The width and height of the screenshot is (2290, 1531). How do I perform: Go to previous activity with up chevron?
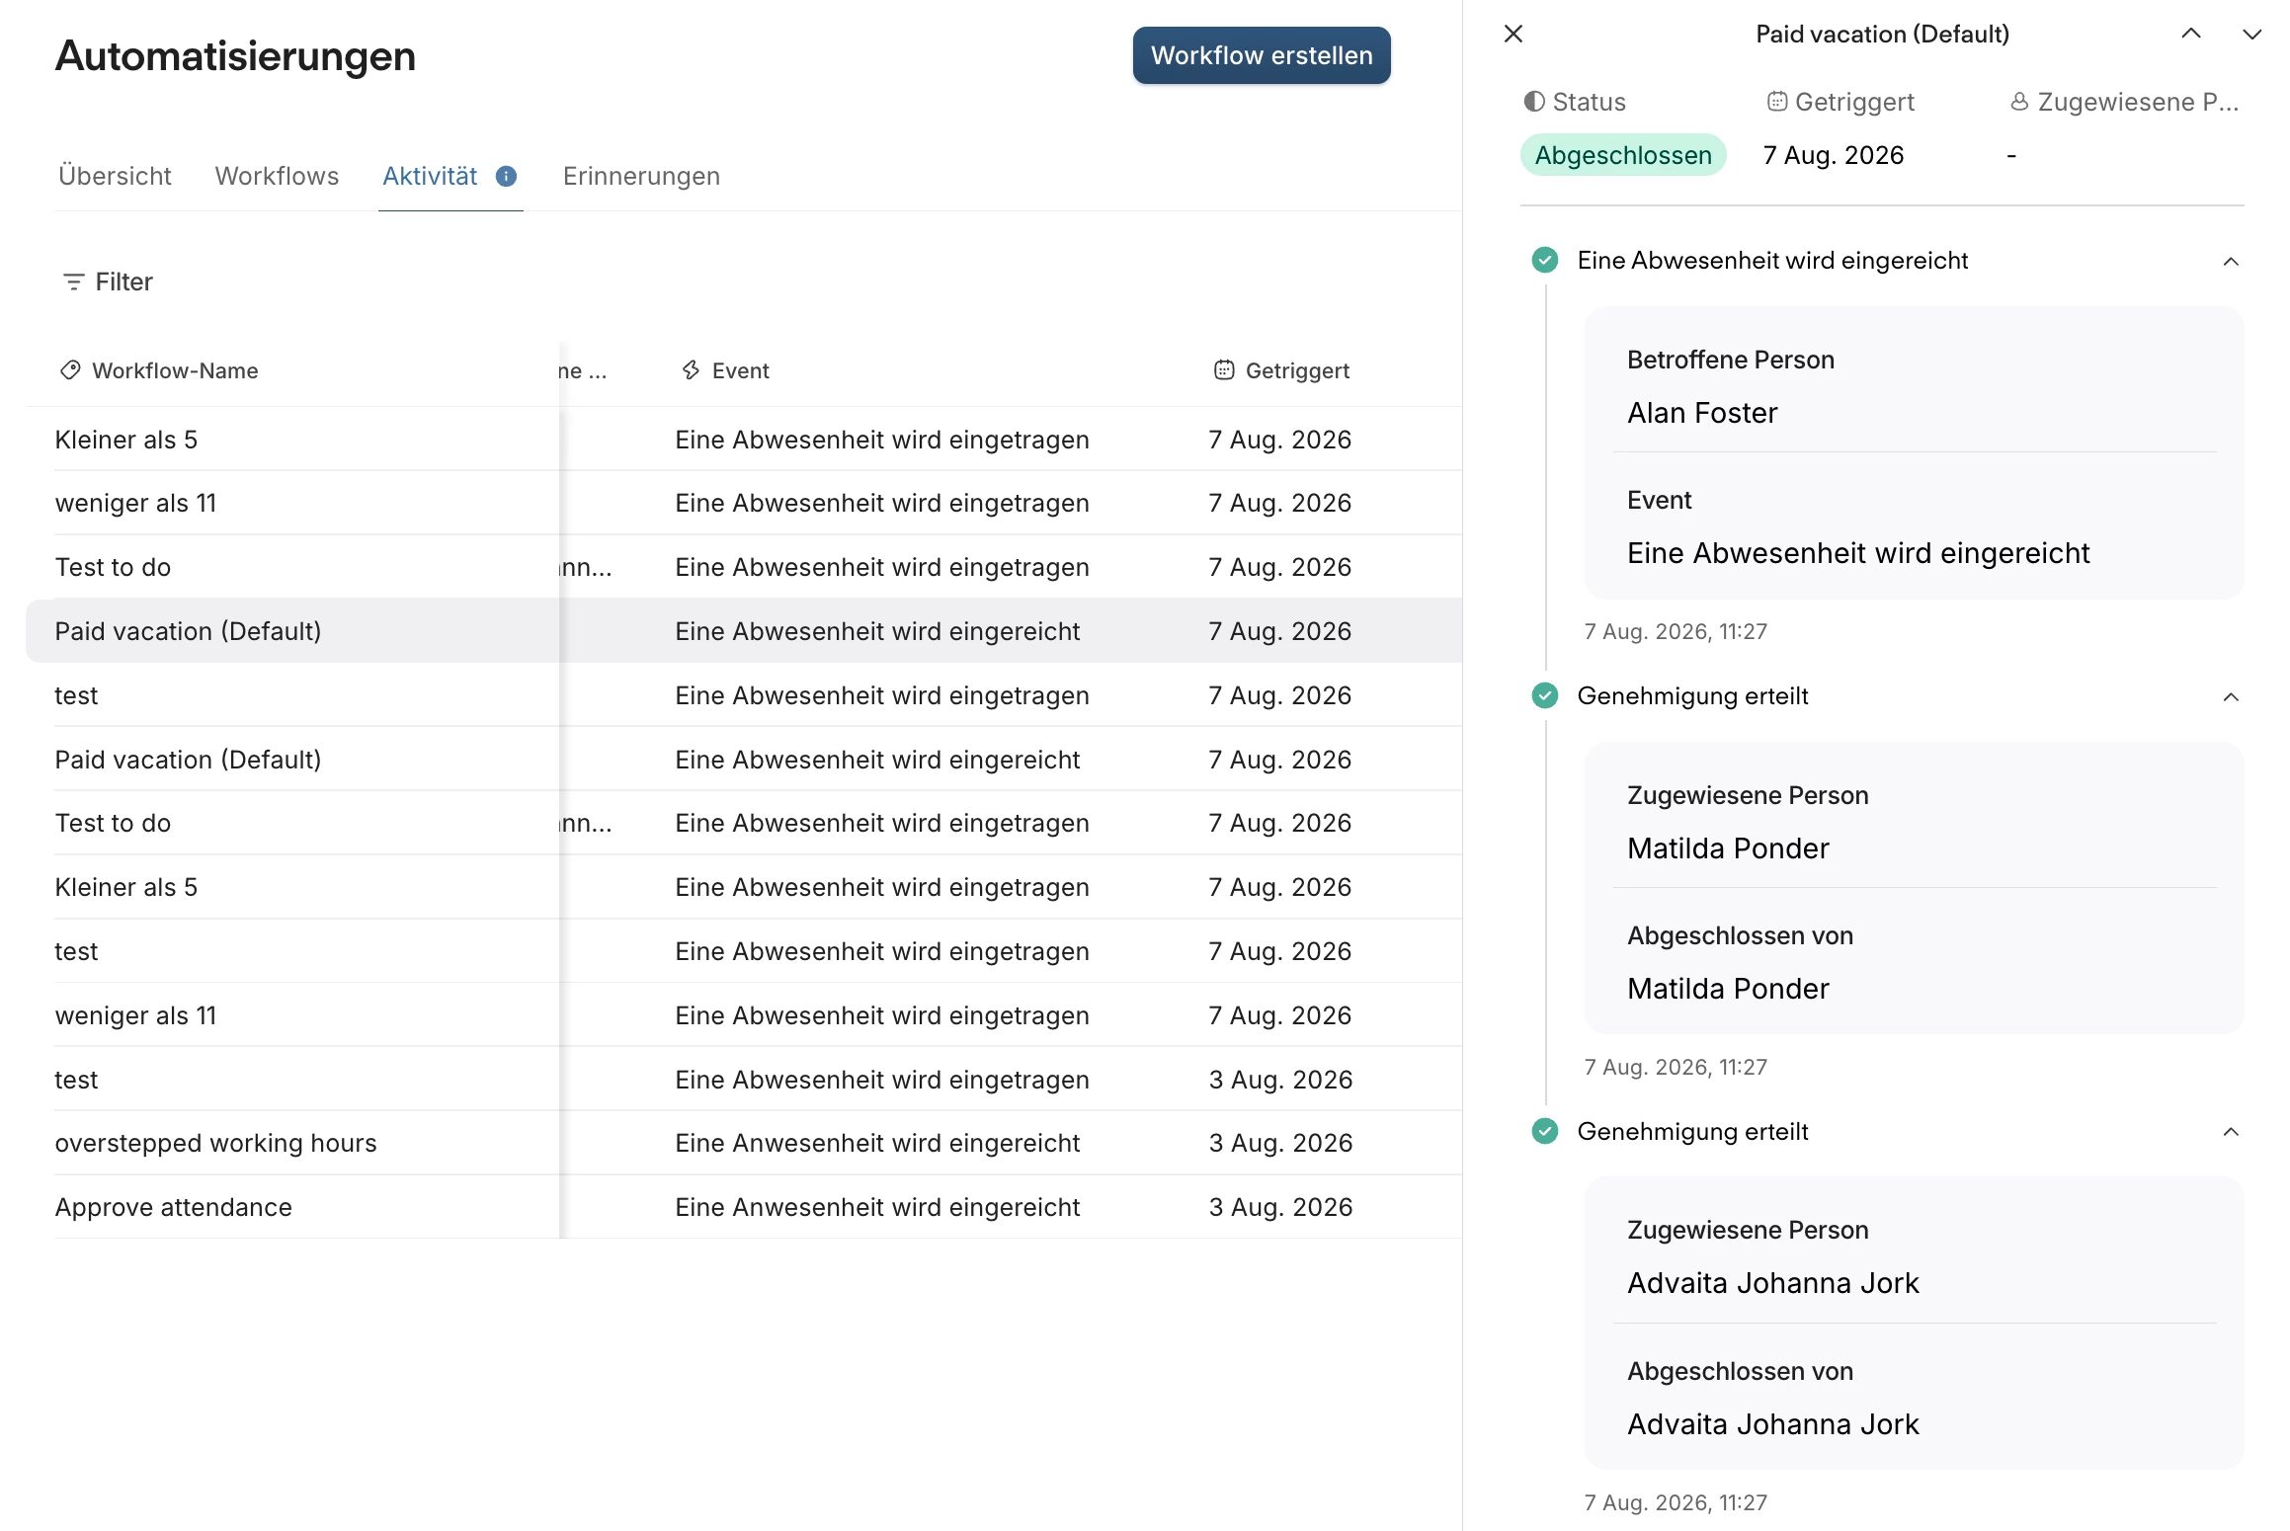click(x=2190, y=34)
